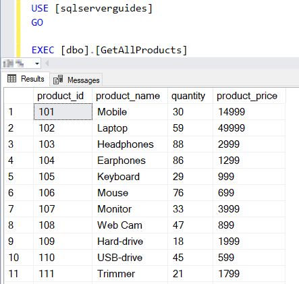This screenshot has width=299, height=284.
Task: Click the Monitor cell
Action: pos(130,209)
